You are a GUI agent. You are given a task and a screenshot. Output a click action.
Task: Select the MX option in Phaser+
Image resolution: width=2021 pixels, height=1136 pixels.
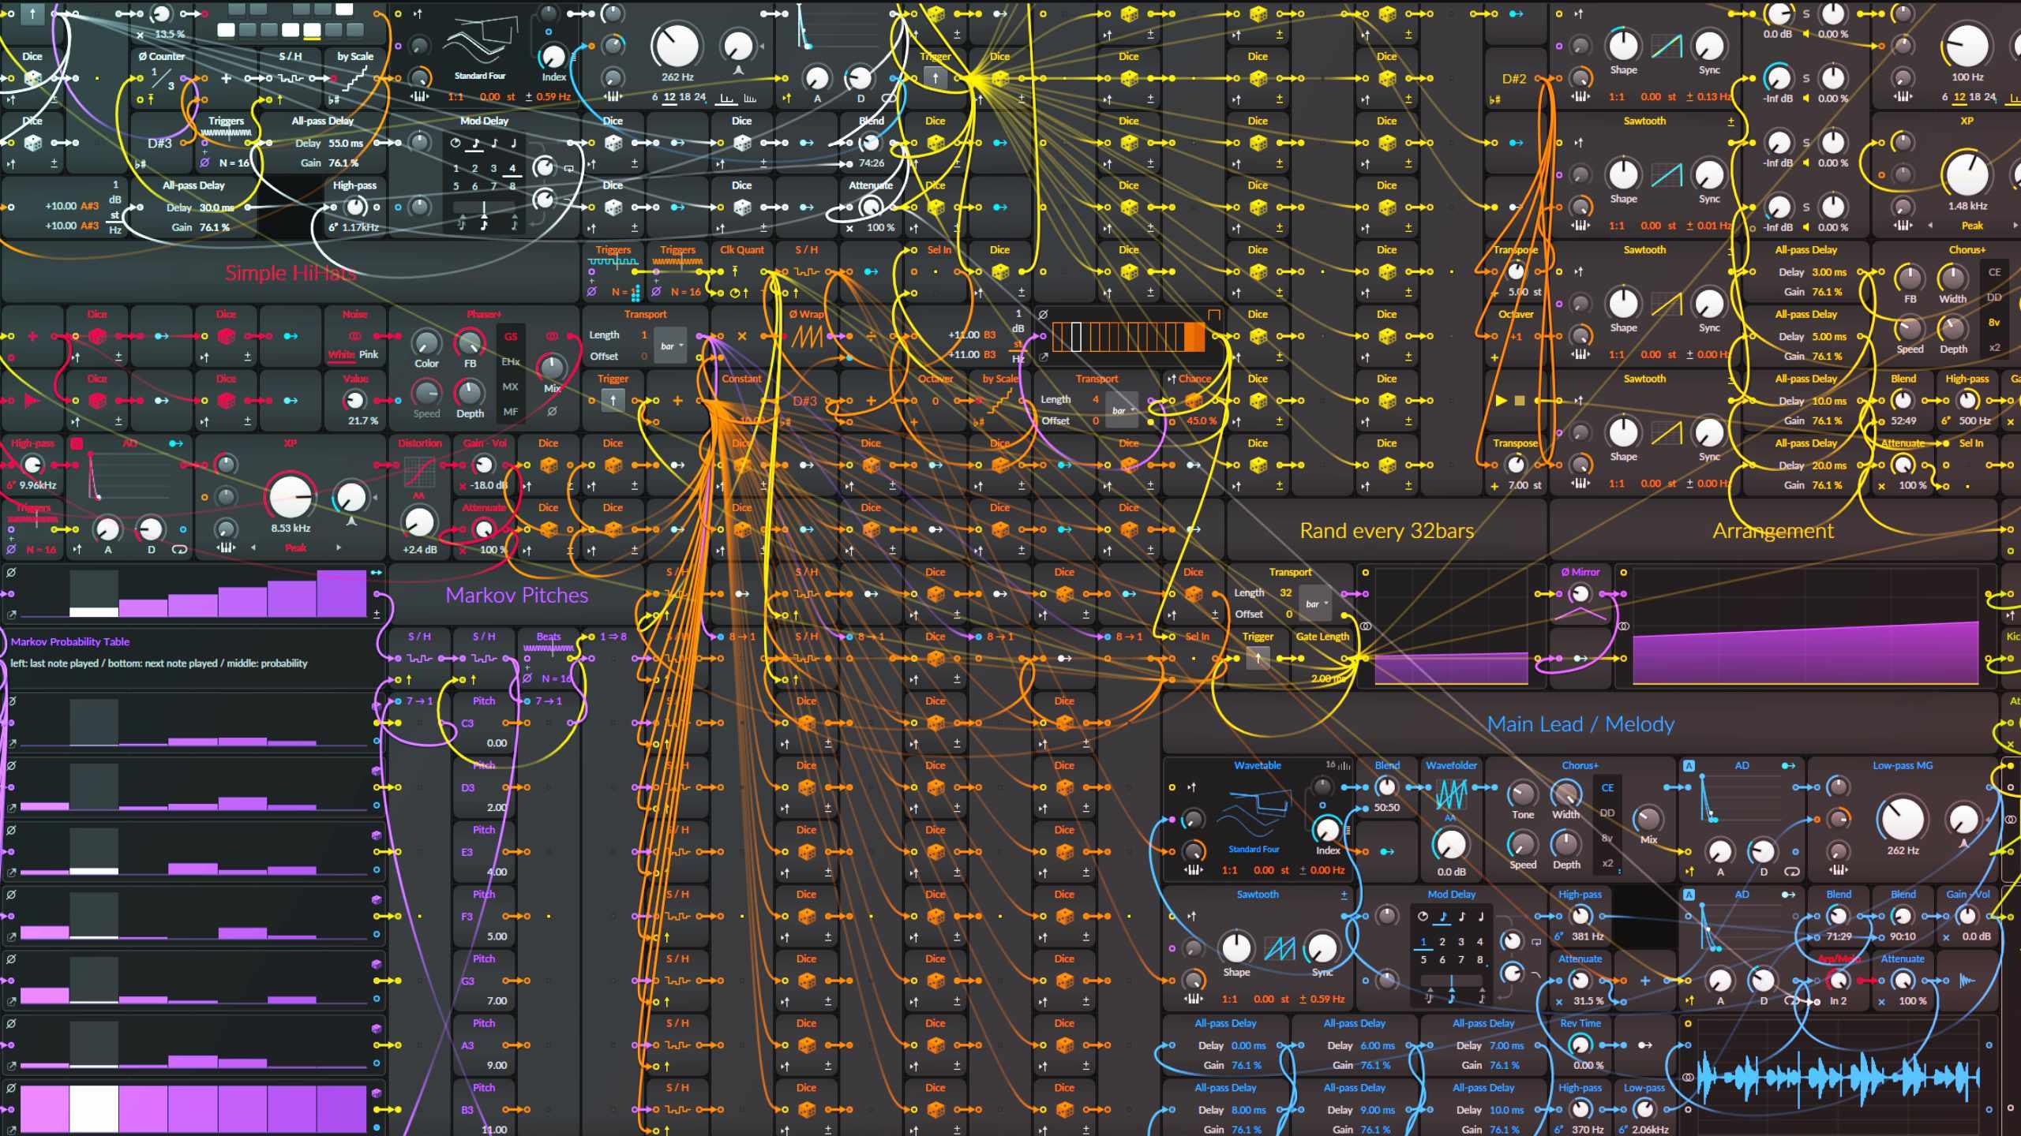point(511,387)
